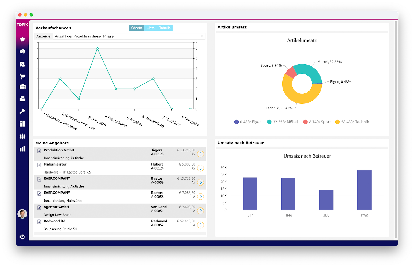Click the document icon beside Produktion GmbH

tap(39, 151)
